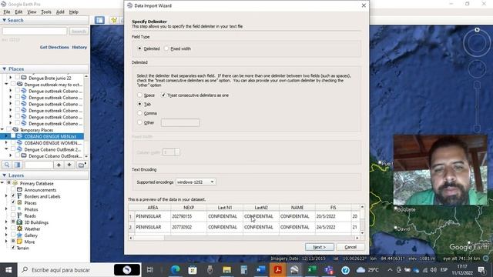Click the AREA column header in preview
493x277 pixels.
point(153,208)
